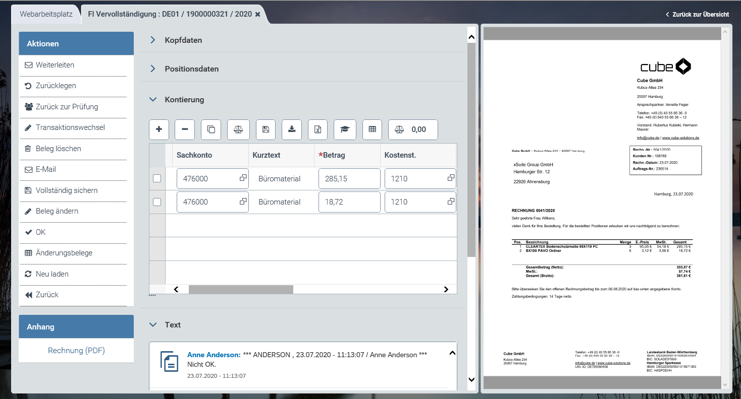Click the floppy disk save icon
The width and height of the screenshot is (741, 399).
coord(266,129)
